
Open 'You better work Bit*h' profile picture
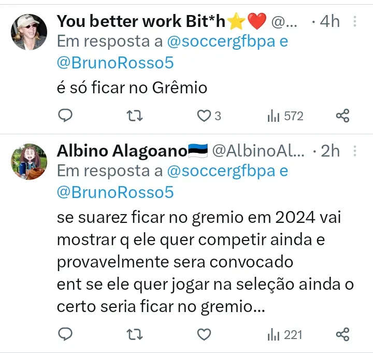pos(29,32)
